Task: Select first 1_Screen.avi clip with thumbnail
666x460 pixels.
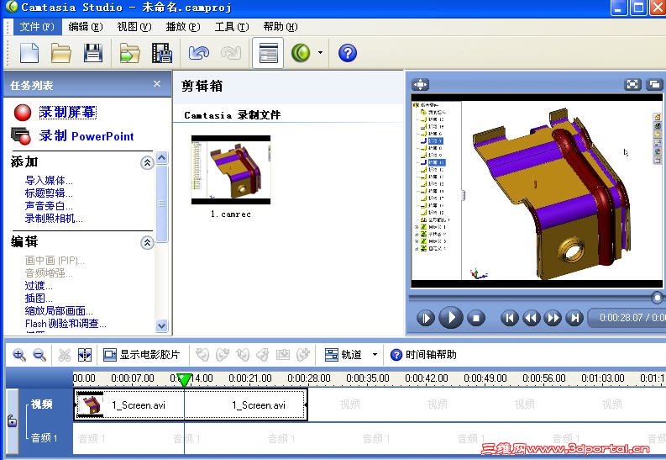Action: point(129,404)
